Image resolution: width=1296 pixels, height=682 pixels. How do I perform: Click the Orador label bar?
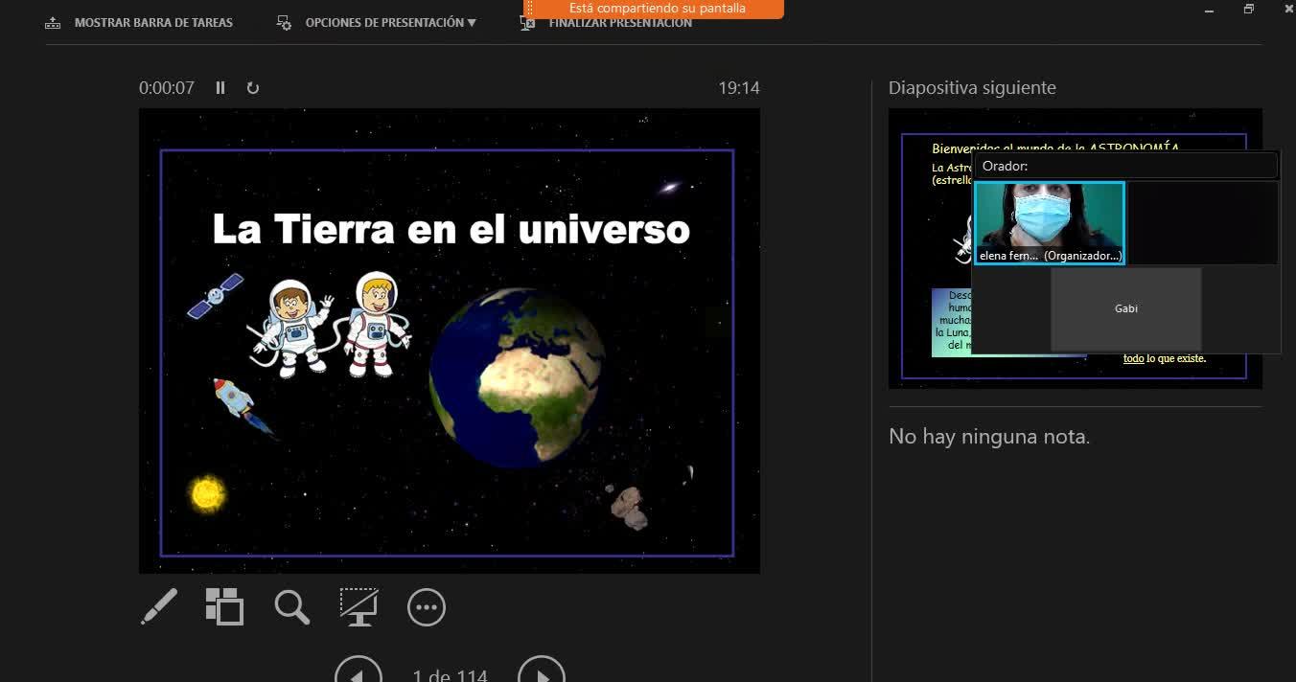coord(1125,166)
